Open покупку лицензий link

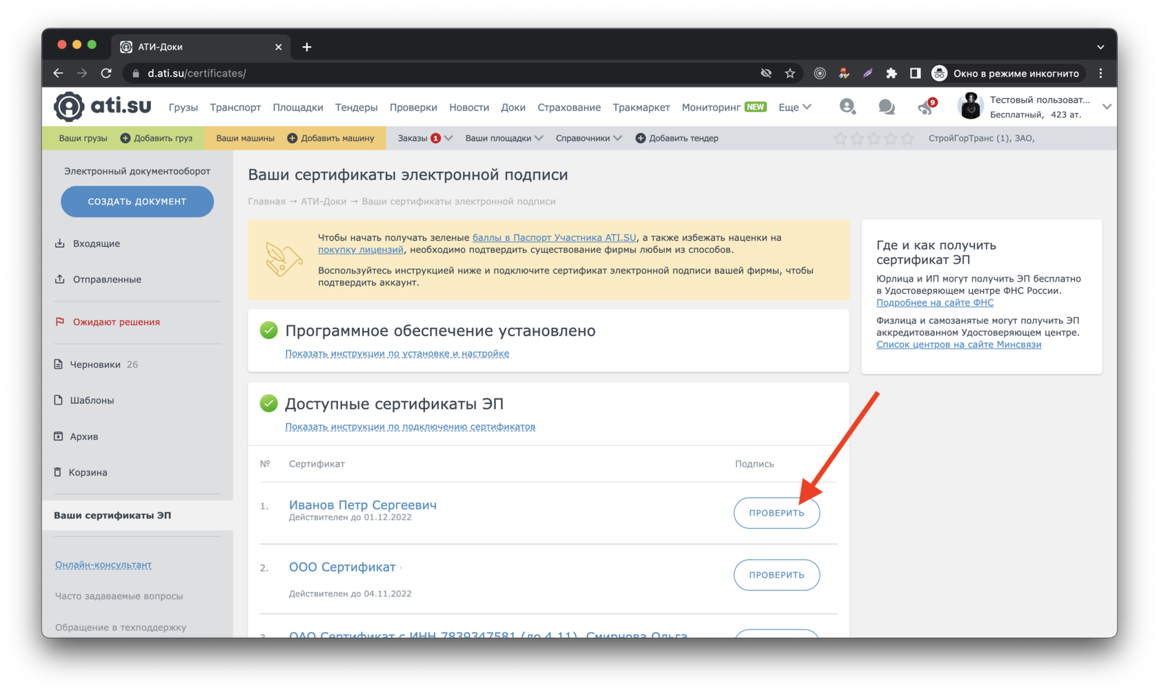361,250
